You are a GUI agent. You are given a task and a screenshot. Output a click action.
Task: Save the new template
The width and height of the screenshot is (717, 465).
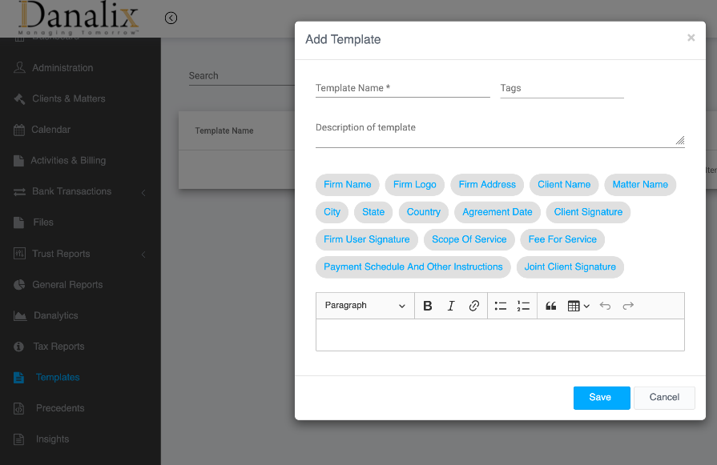pos(601,398)
